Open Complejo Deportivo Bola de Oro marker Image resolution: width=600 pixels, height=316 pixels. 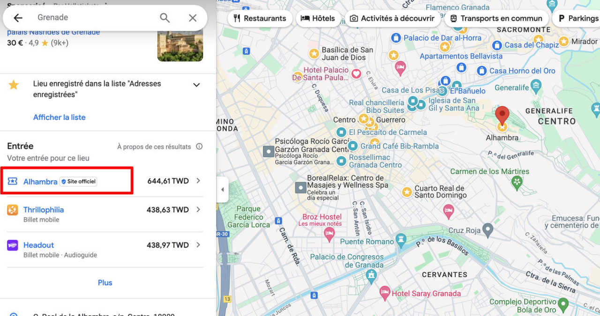[x=563, y=305]
